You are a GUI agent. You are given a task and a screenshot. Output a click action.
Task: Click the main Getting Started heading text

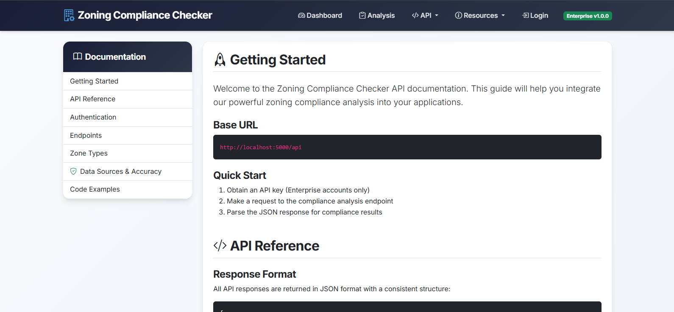[278, 60]
